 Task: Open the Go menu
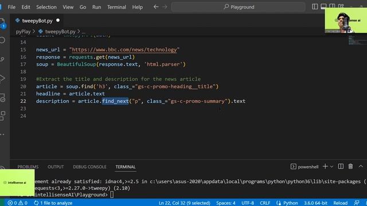83,7
